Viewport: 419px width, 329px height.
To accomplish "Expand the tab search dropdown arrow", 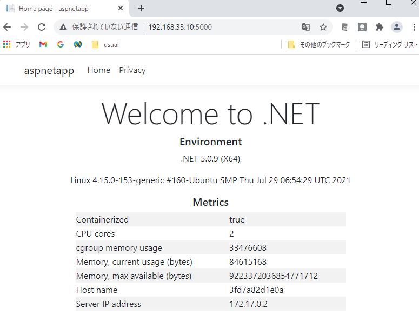I will click(340, 8).
